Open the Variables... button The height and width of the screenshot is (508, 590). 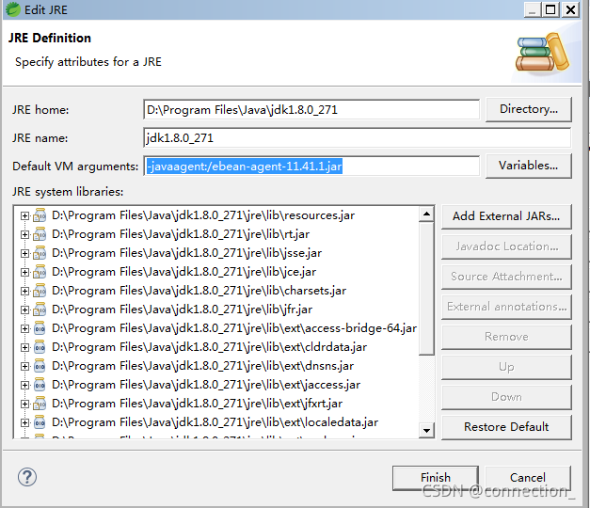coord(529,166)
